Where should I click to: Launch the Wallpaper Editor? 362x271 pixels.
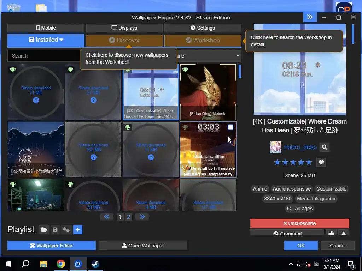[x=52, y=246]
